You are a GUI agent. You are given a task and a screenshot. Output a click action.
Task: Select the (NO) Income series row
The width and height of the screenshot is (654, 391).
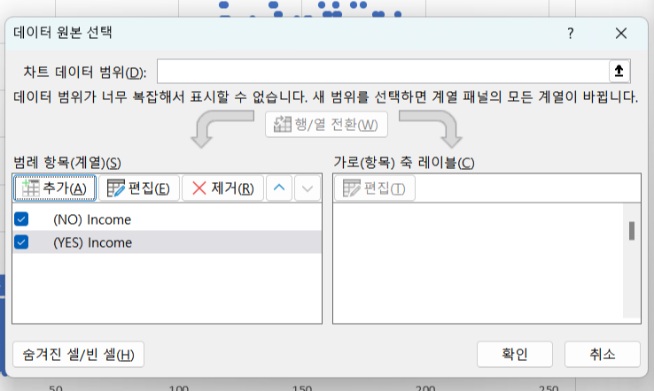[x=167, y=219]
